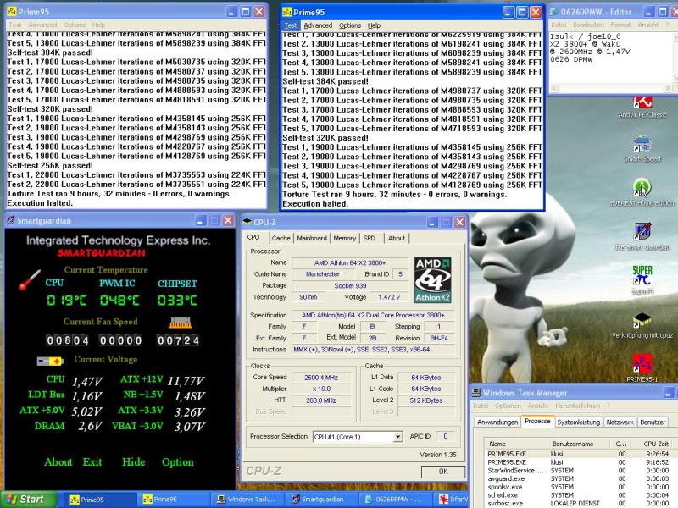The image size is (678, 508).
Task: Select the sched.exe process row
Action: (578, 495)
